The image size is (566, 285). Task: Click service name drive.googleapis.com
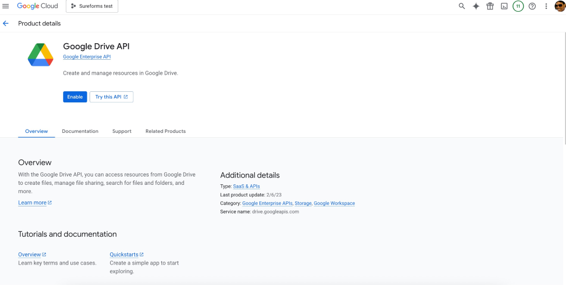tap(275, 211)
